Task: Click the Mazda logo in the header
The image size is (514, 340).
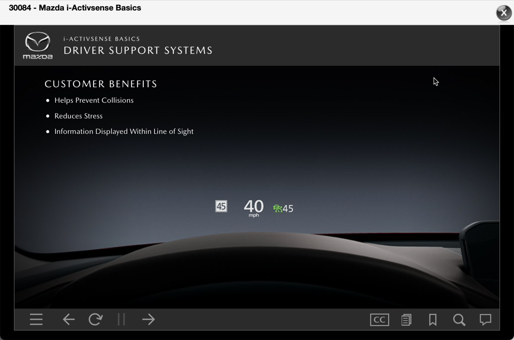Action: pos(38,45)
